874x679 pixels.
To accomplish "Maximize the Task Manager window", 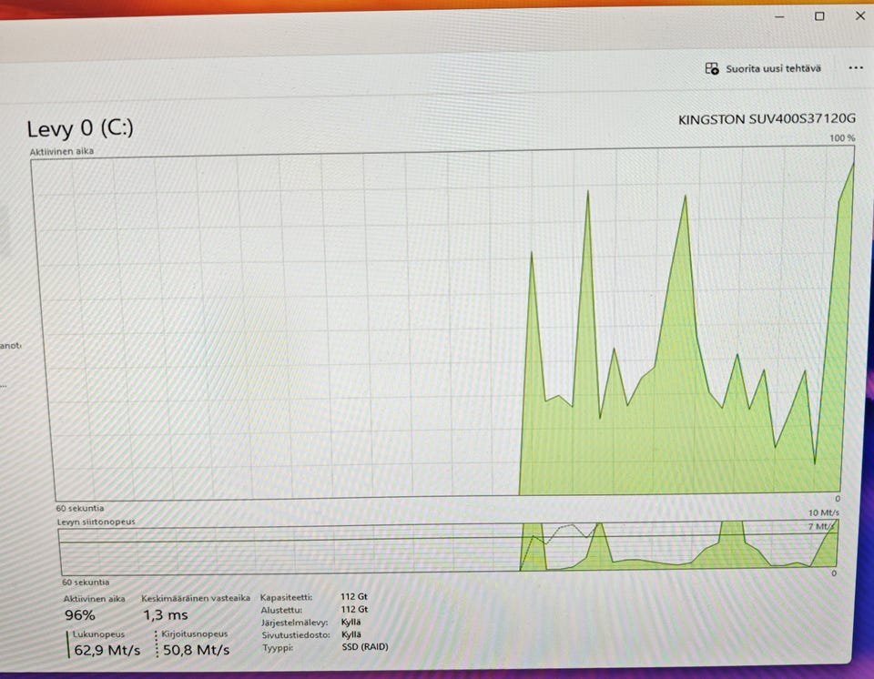I will (x=819, y=16).
